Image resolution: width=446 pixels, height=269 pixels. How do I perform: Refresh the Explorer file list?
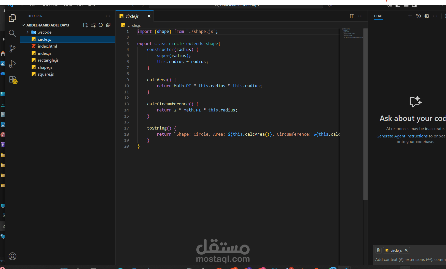(101, 25)
